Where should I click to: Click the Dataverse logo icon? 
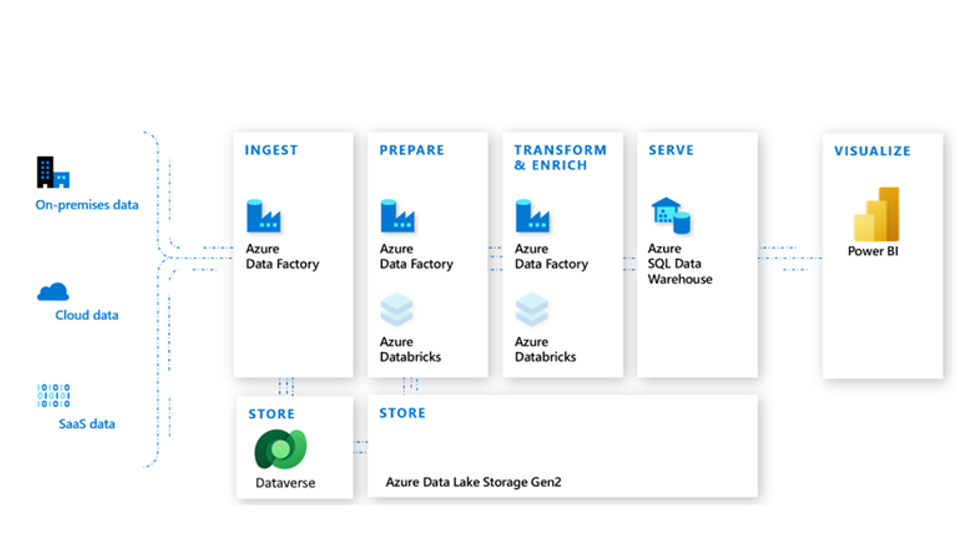coord(281,449)
